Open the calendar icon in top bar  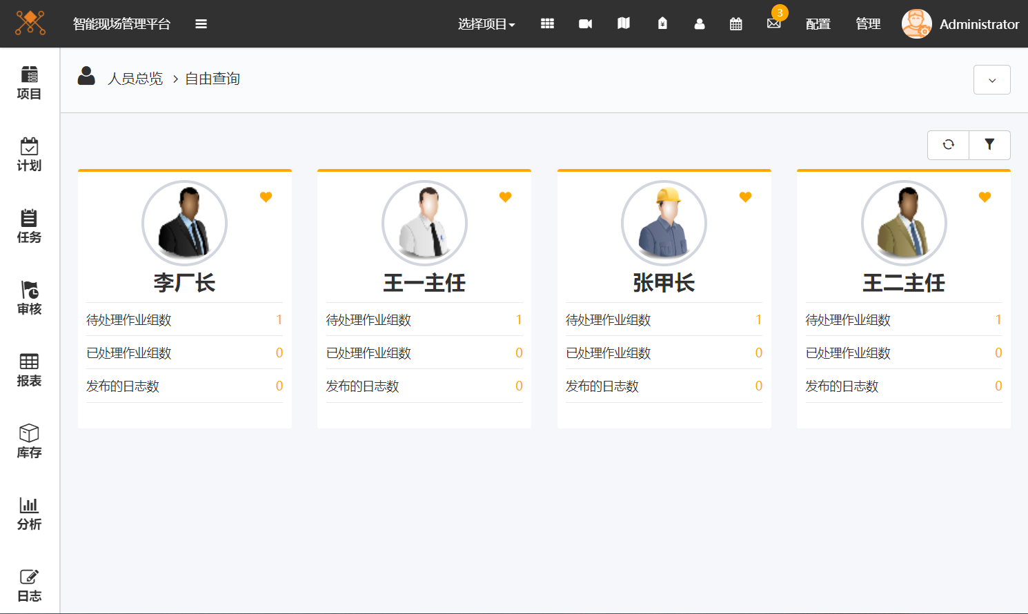pyautogui.click(x=736, y=24)
